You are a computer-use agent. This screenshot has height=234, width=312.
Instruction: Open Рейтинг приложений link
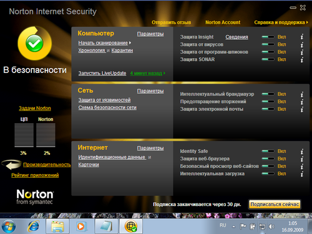[x=35, y=175]
